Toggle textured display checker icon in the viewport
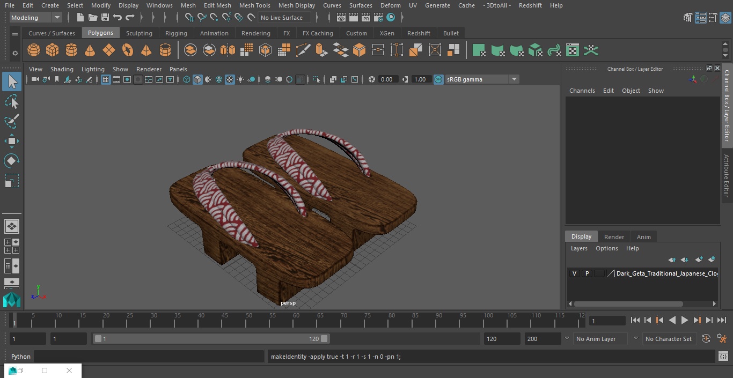The image size is (733, 378). (x=230, y=79)
